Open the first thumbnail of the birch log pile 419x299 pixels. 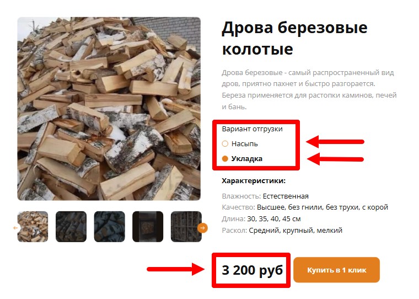[x=33, y=227]
